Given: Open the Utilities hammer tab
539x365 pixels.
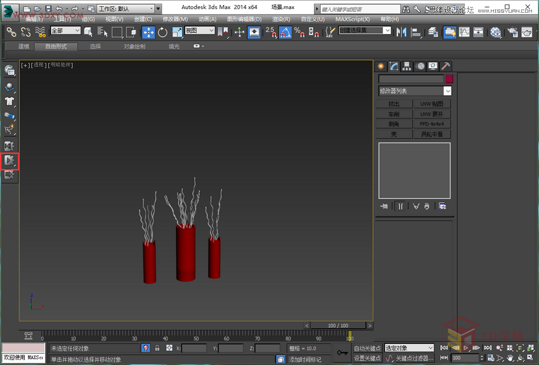Looking at the screenshot, I should (446, 66).
